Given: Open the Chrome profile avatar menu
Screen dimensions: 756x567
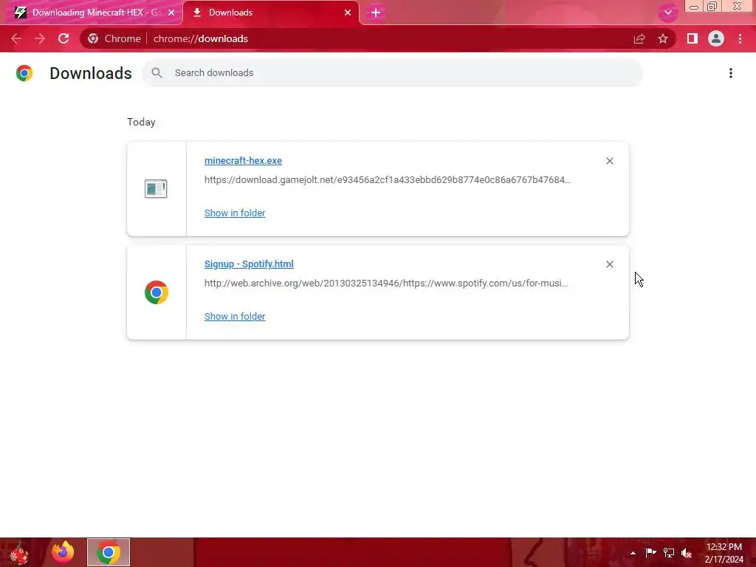Looking at the screenshot, I should coord(716,38).
